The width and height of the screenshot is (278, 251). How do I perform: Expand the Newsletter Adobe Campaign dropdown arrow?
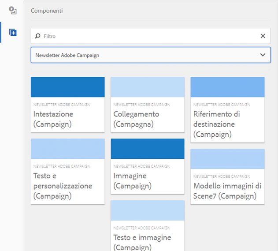coord(263,55)
